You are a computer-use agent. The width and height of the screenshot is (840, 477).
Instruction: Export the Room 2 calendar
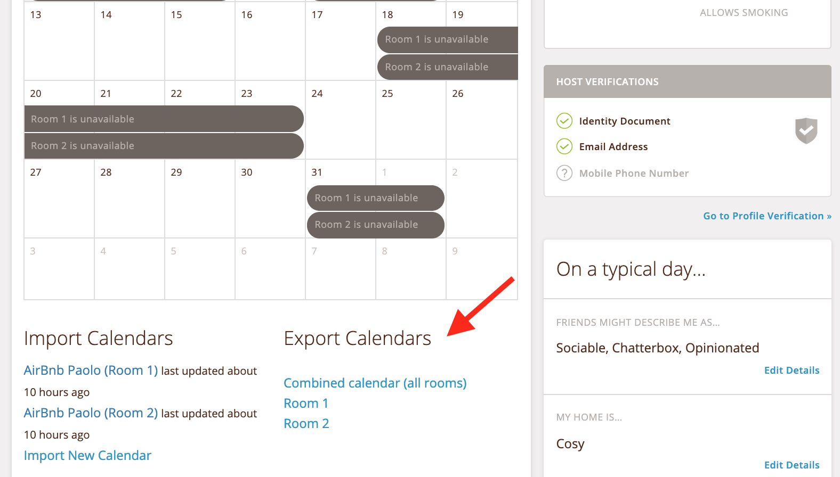(x=306, y=423)
